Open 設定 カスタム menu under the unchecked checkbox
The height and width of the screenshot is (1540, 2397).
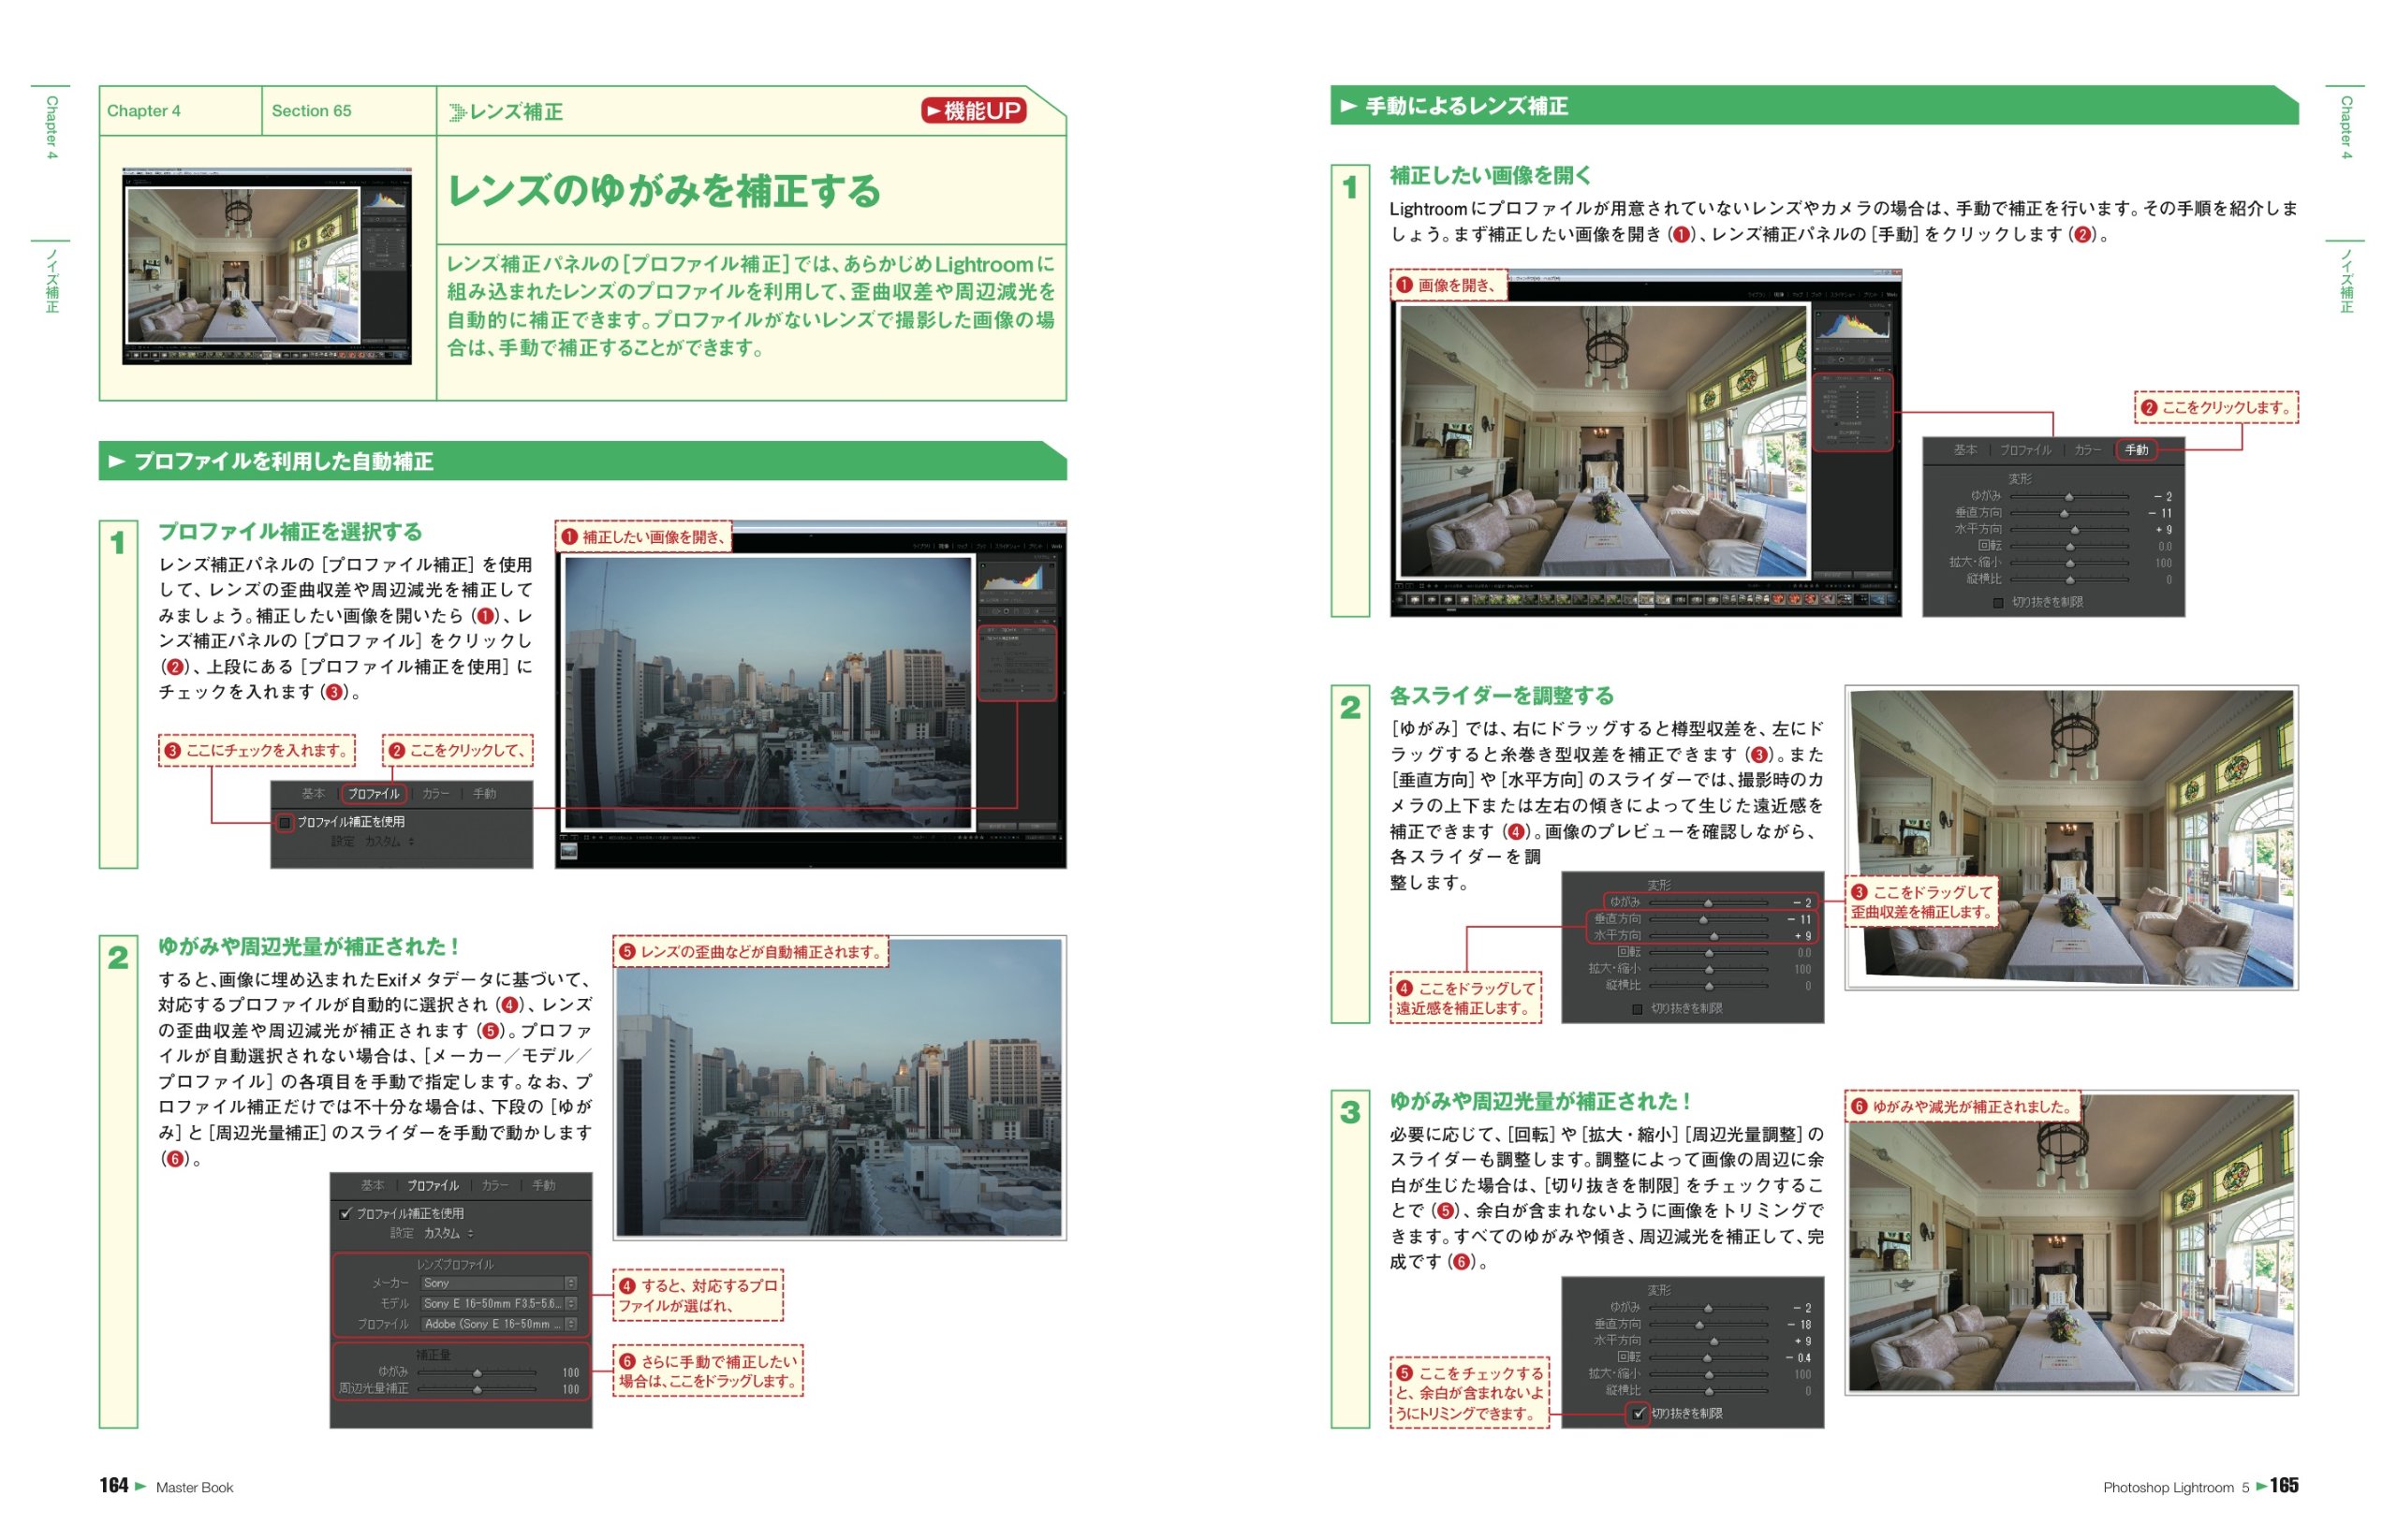[x=373, y=842]
